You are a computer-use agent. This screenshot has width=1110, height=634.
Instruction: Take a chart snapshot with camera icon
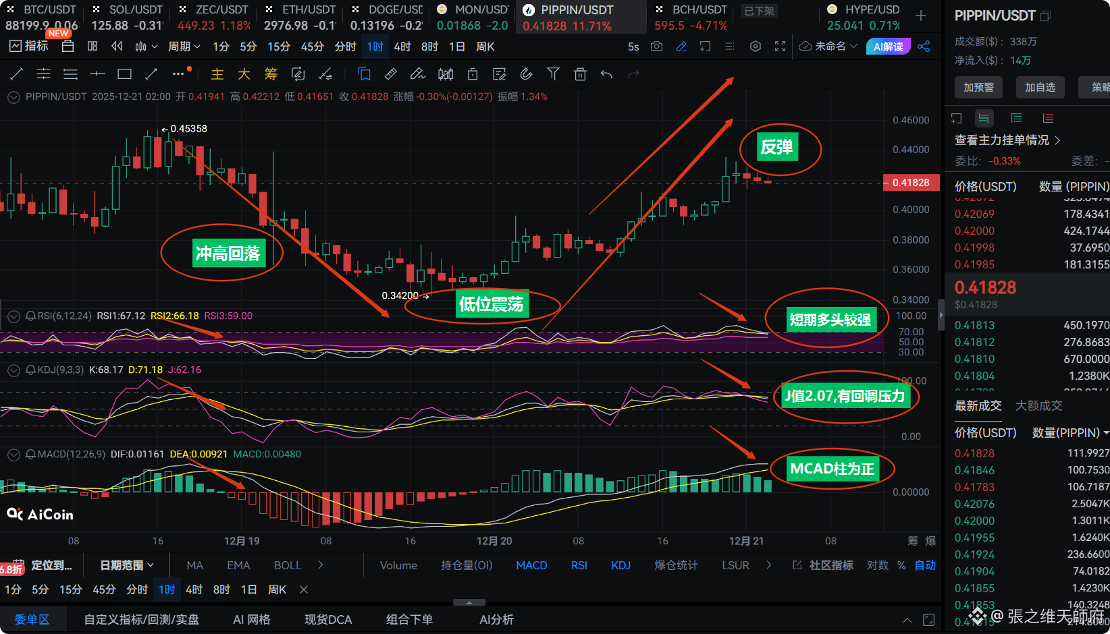pos(656,47)
